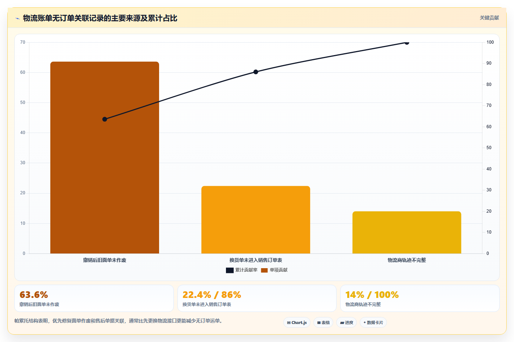Click the cumulative line point at 86
The width and height of the screenshot is (514, 342).
(x=256, y=72)
